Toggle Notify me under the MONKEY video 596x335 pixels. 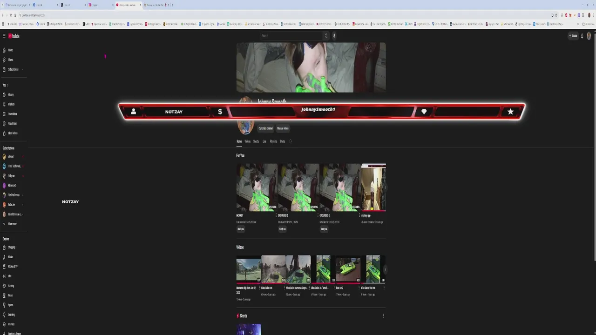241,229
